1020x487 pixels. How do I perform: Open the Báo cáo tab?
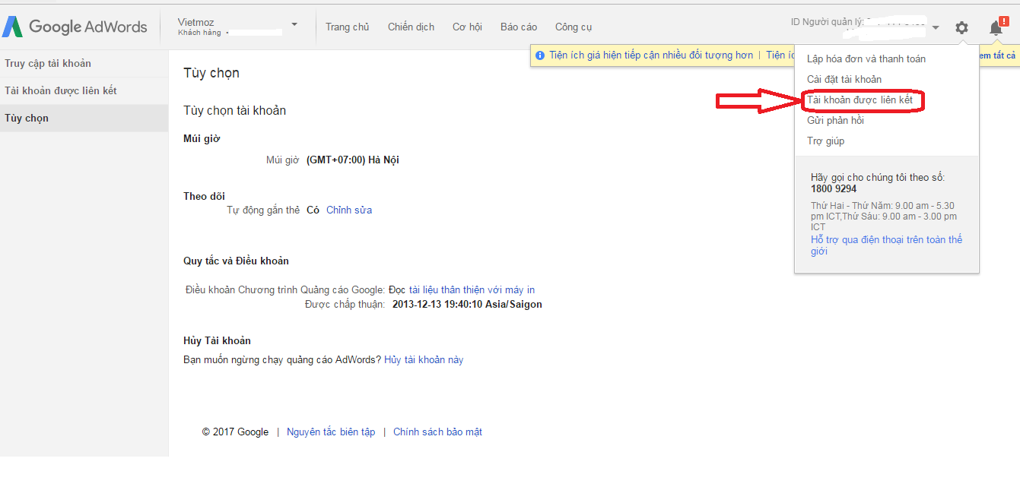point(519,27)
